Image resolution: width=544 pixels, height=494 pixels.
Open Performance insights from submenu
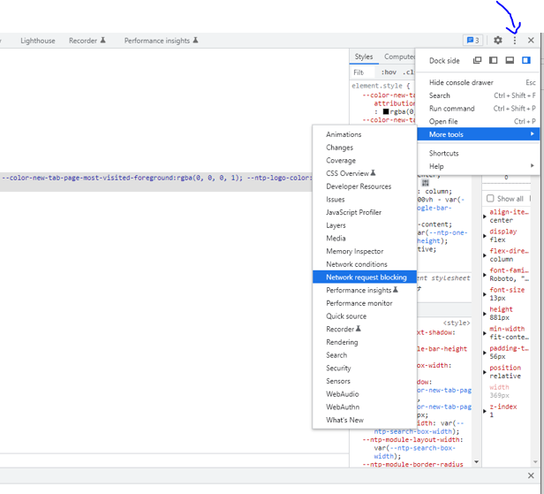point(365,290)
